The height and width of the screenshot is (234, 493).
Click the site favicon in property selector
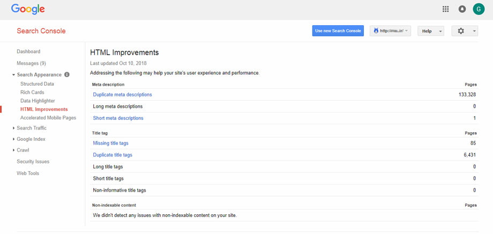point(376,31)
